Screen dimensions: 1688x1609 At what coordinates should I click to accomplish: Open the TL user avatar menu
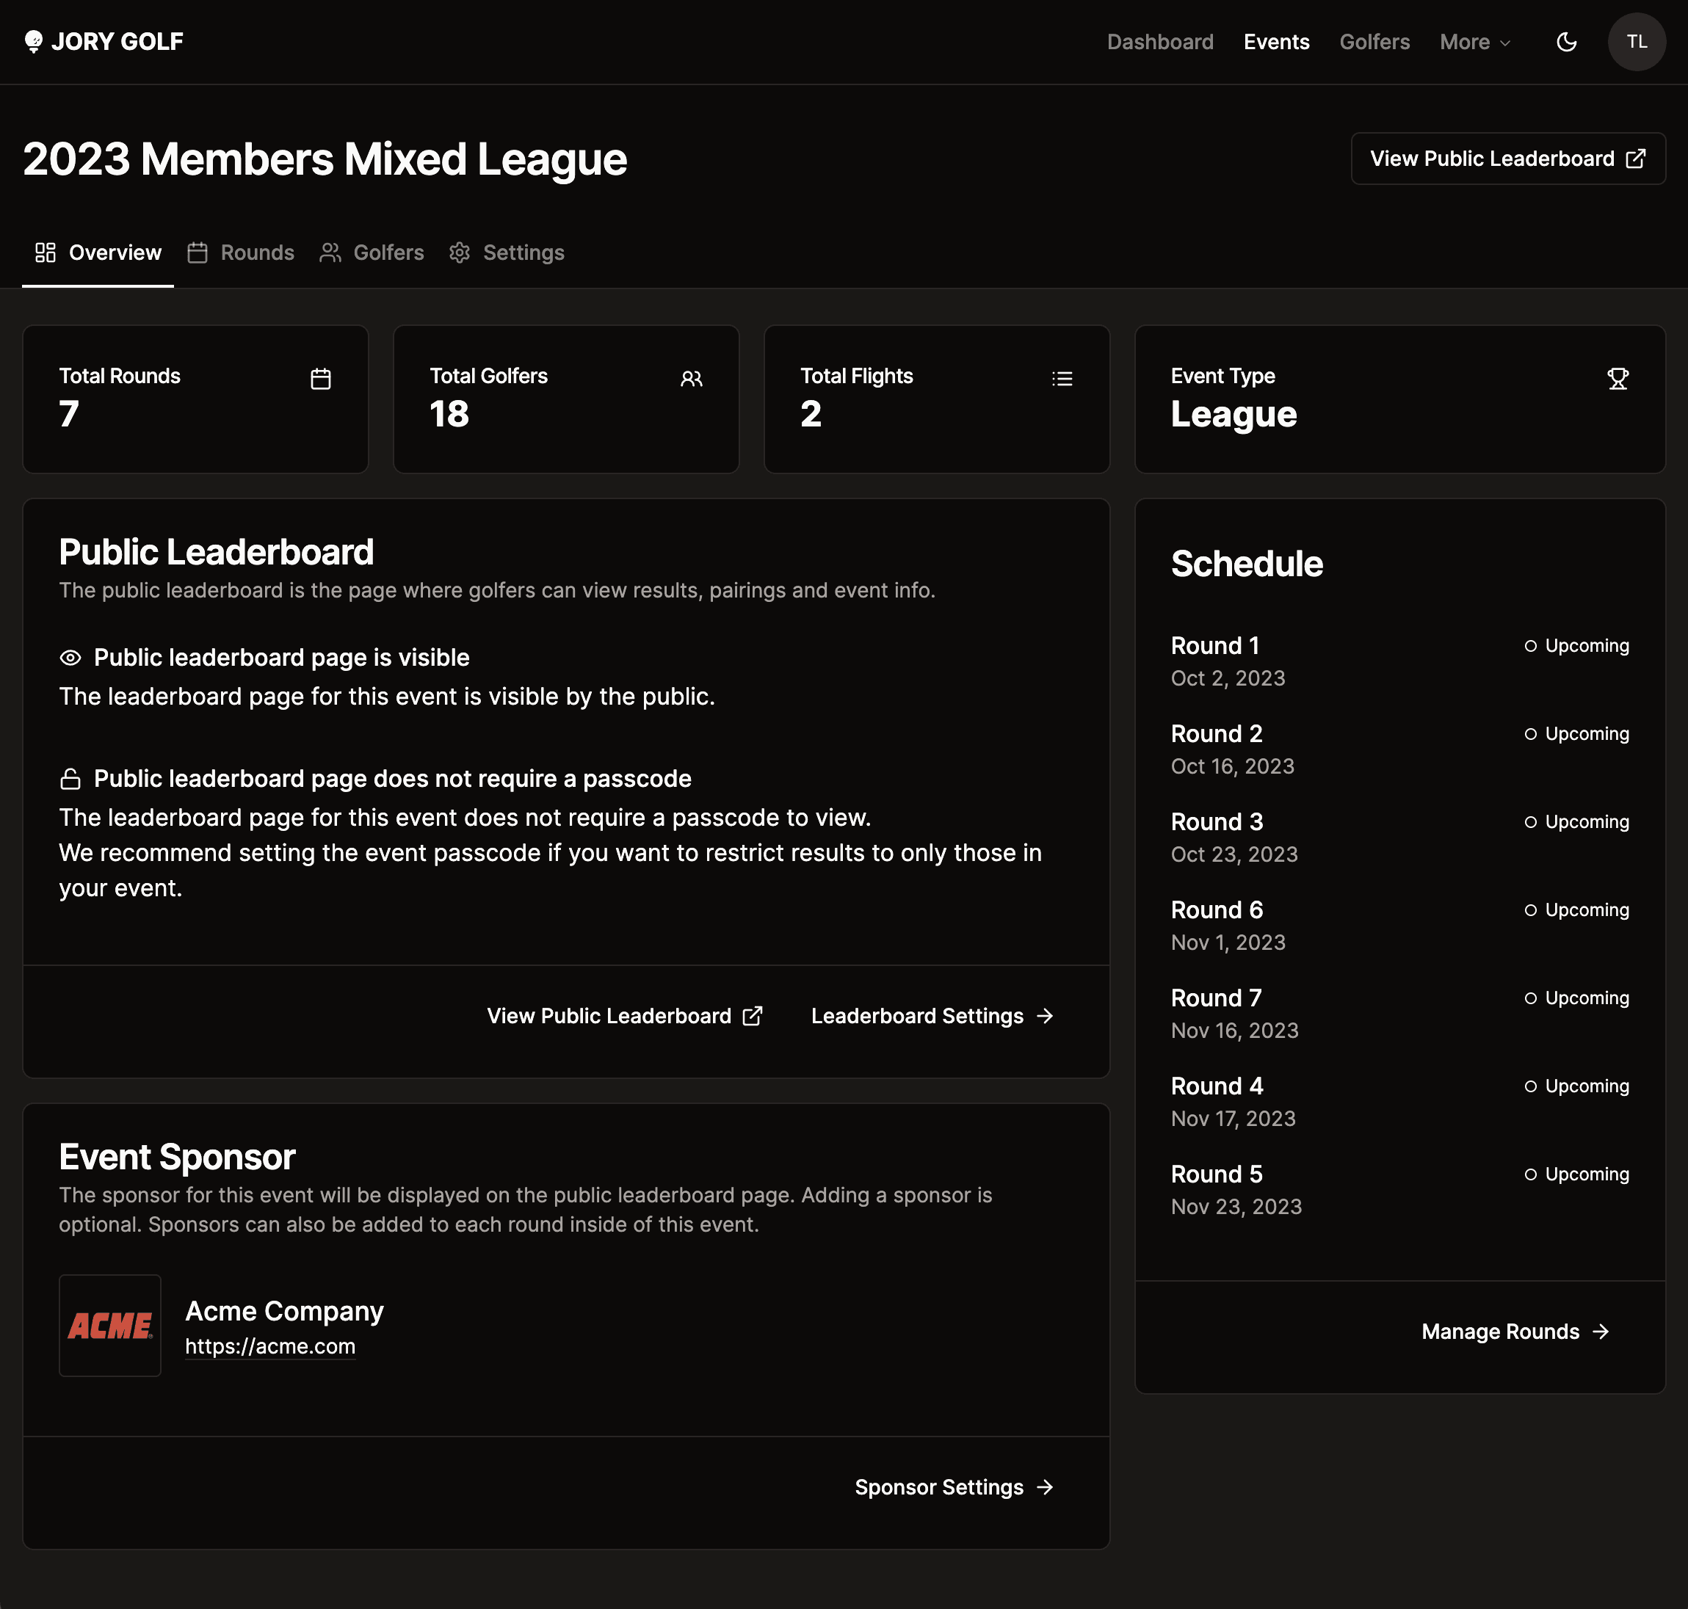pyautogui.click(x=1636, y=42)
